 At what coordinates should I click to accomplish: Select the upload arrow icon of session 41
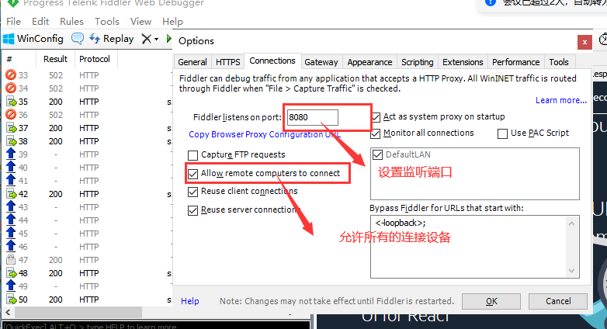[11, 180]
